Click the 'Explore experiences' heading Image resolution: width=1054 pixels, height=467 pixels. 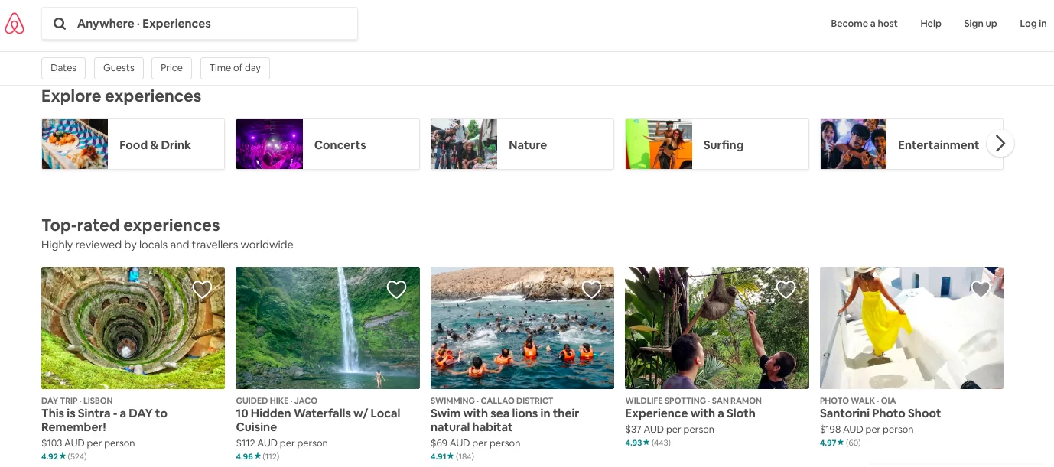(121, 96)
